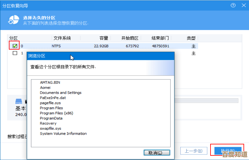
Task: Close the partition recovery wizard window
Action: pyautogui.click(x=244, y=6)
